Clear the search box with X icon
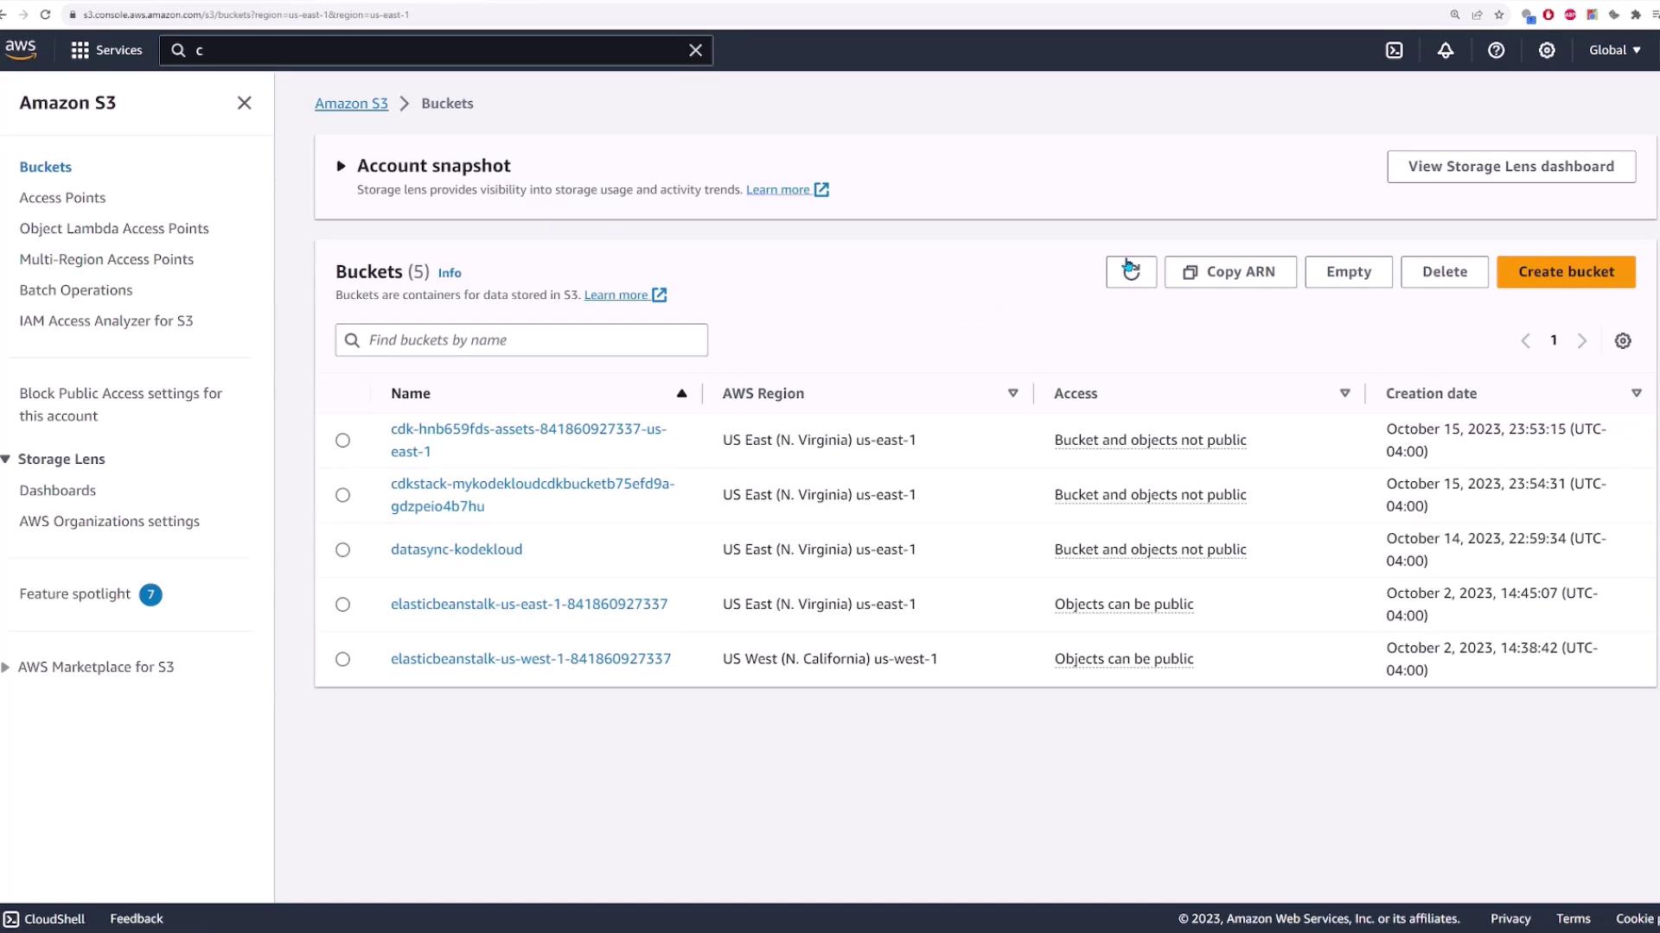 (x=695, y=50)
